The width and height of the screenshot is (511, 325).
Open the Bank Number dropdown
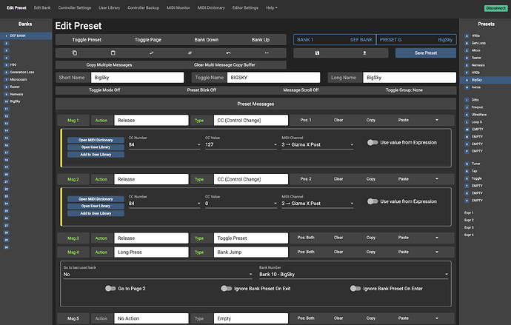point(353,274)
